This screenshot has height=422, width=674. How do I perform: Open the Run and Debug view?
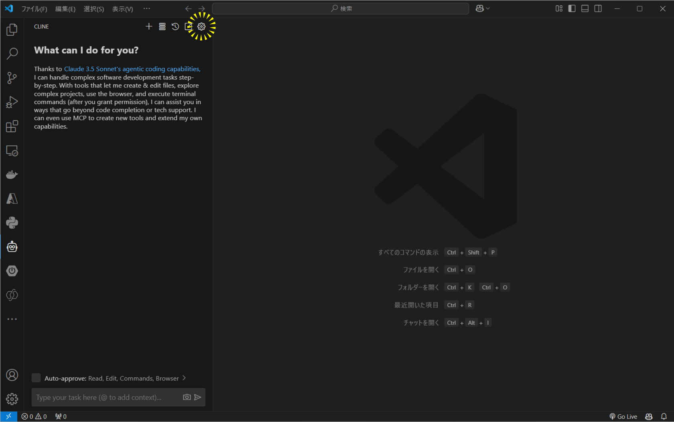tap(12, 102)
